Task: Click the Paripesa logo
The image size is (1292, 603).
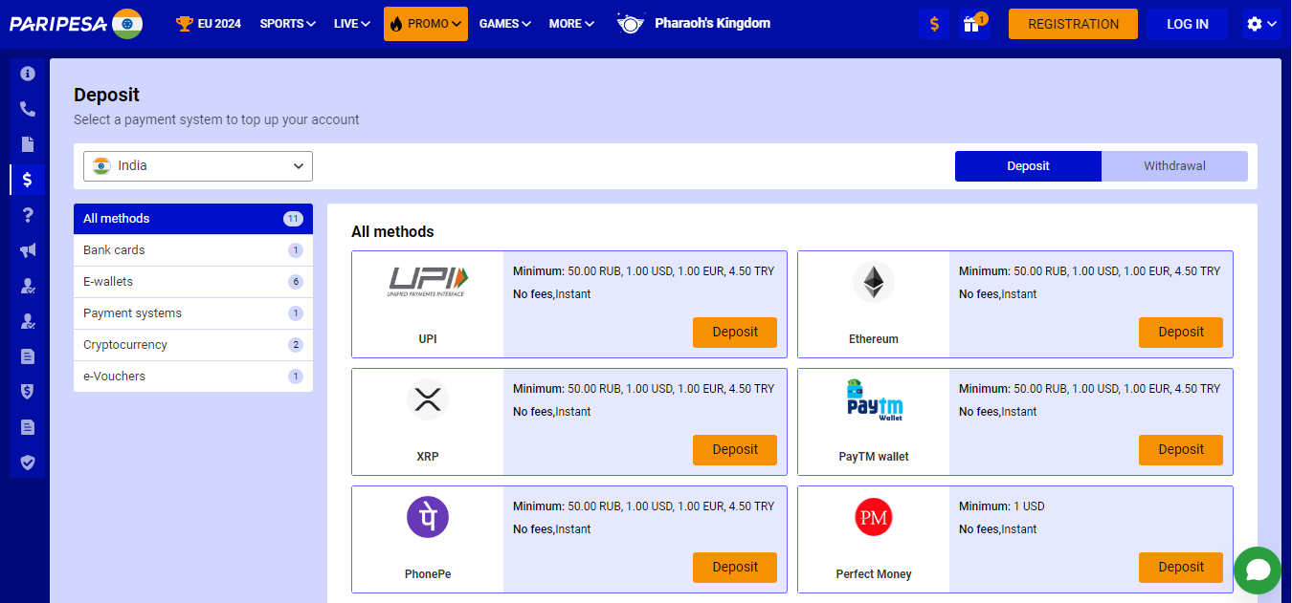Action: pyautogui.click(x=57, y=23)
